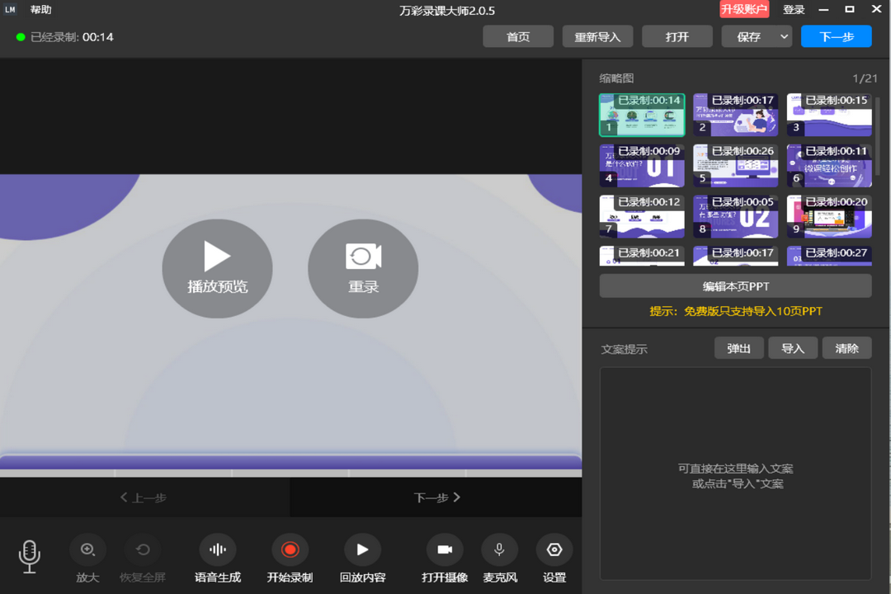
Task: Click 弹出 to pop out the script panel
Action: click(x=738, y=347)
